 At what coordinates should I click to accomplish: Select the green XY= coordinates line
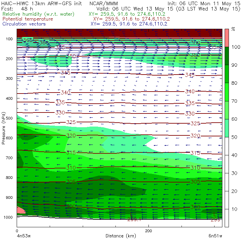127,14
